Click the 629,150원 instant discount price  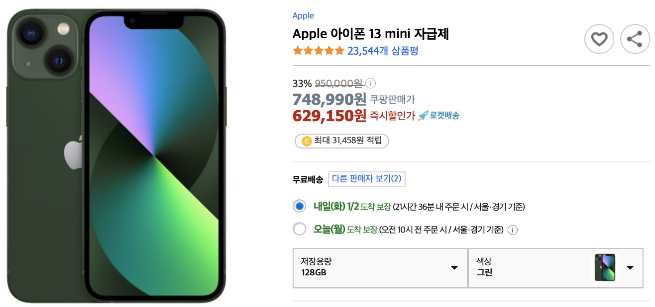pyautogui.click(x=329, y=116)
